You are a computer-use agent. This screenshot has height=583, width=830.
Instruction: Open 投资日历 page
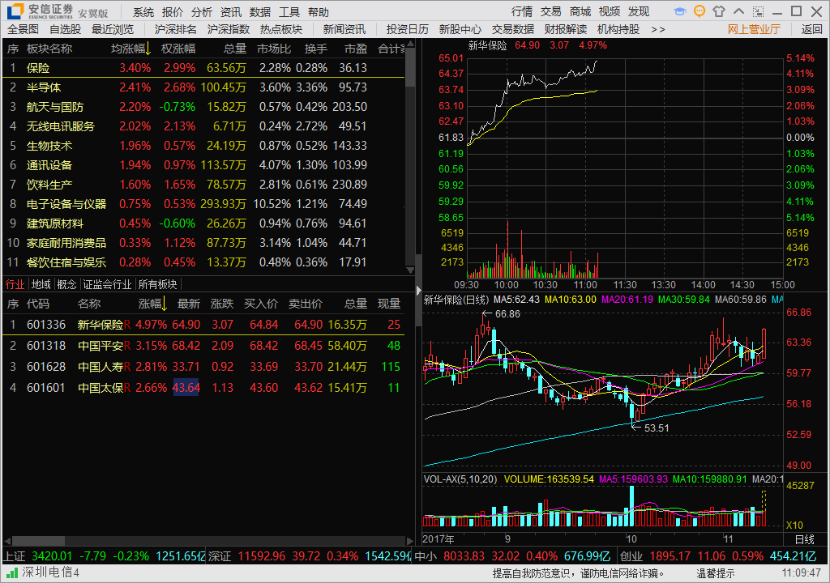coord(407,30)
